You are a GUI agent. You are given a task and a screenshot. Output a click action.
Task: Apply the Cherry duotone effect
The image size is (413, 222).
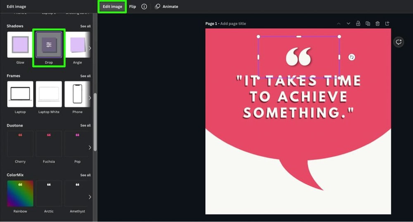tap(20, 144)
